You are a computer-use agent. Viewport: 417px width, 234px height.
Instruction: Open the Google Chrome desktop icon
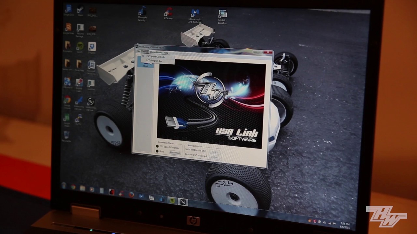(67, 102)
